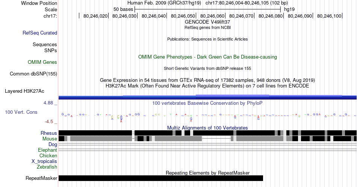Select the Chicken alignment label

coord(48,155)
